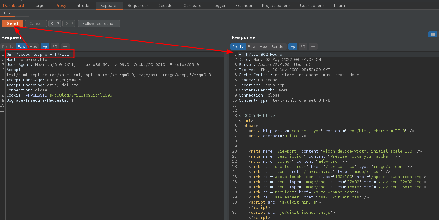Open the Intruder tab
439x220 pixels.
(x=83, y=5)
